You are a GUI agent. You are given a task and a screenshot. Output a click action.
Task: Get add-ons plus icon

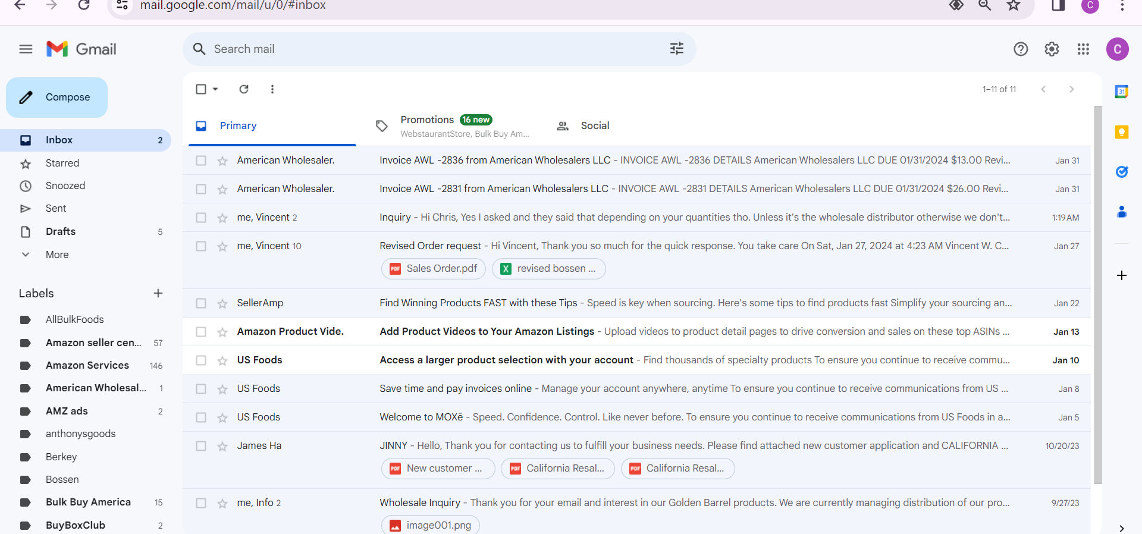(1122, 275)
